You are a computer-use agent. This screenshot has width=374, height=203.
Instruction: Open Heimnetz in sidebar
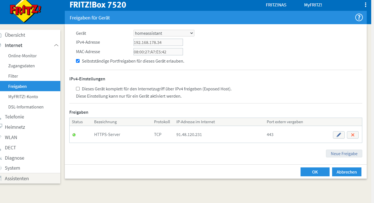(15, 127)
